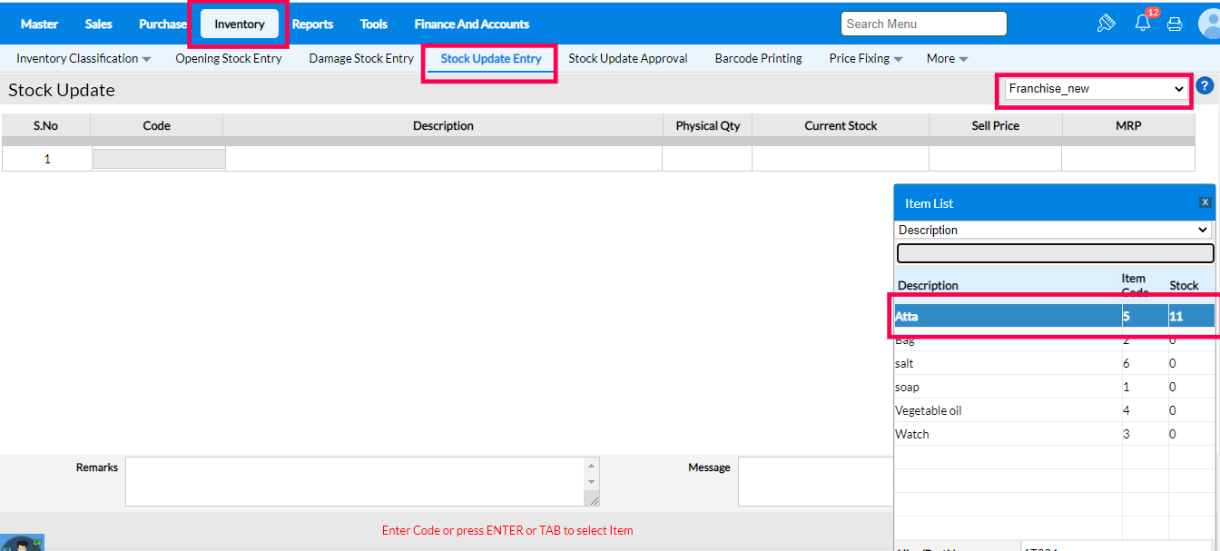Select Watch in the Item List
This screenshot has height=551, width=1220.
[x=1054, y=434]
